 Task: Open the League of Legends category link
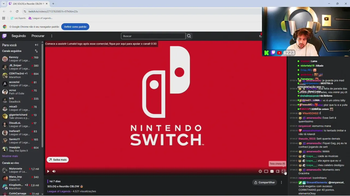tap(59, 191)
